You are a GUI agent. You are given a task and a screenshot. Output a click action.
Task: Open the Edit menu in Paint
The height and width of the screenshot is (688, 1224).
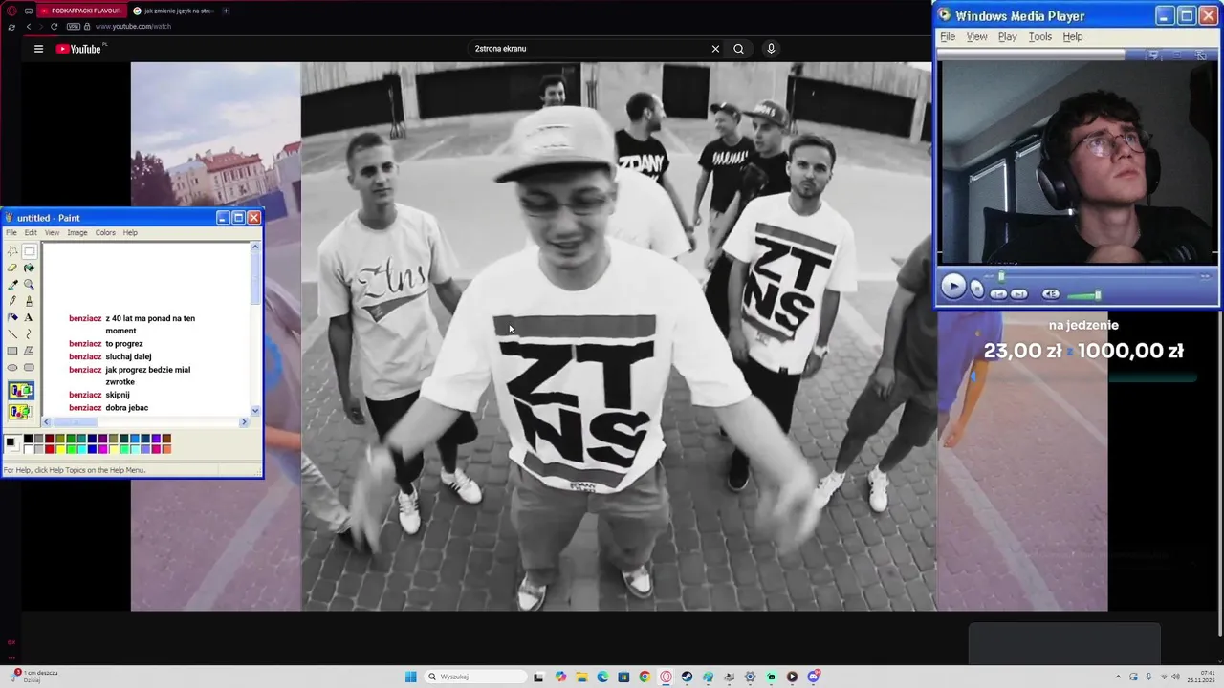click(31, 232)
